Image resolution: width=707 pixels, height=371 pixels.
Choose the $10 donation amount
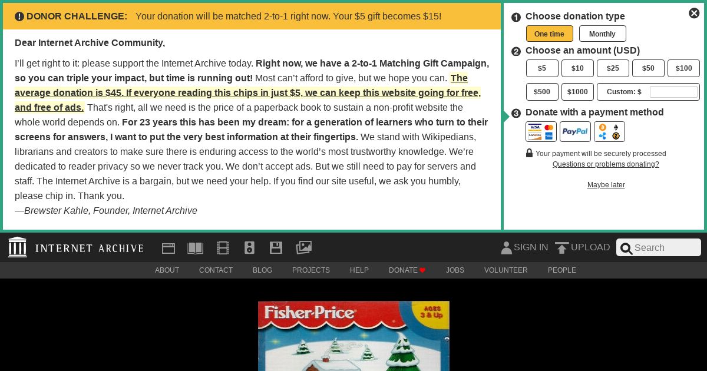point(577,68)
